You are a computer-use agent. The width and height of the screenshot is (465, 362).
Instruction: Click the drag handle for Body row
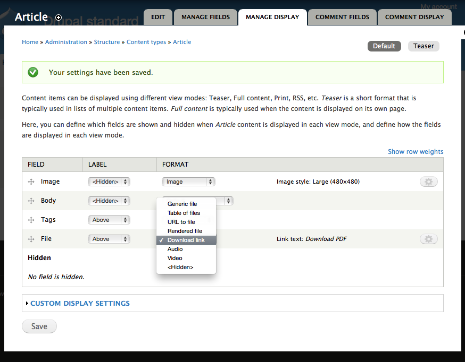31,201
